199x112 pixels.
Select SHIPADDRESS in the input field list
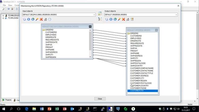[51, 52]
